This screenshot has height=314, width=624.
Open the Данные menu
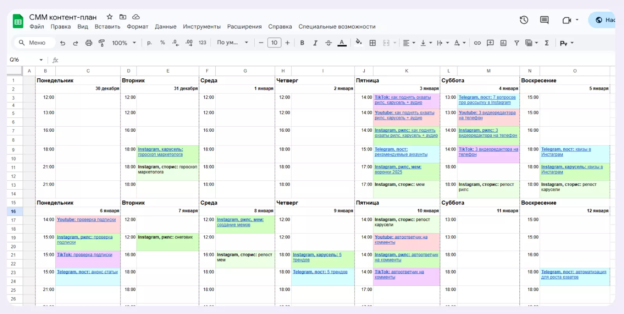165,26
